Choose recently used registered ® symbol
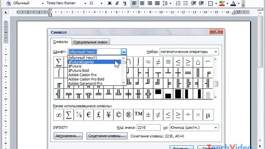This screenshot has height=149, width=265. (128, 115)
